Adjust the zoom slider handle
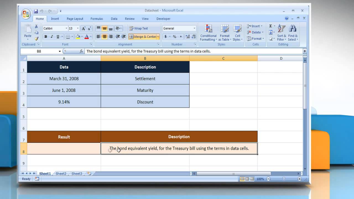 coord(284,179)
